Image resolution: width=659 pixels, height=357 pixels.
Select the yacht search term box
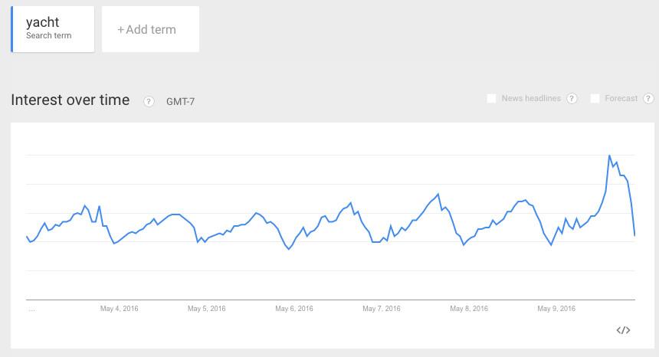click(53, 29)
